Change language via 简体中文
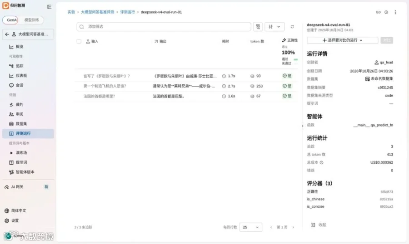This screenshot has height=244, width=409. coord(18,210)
